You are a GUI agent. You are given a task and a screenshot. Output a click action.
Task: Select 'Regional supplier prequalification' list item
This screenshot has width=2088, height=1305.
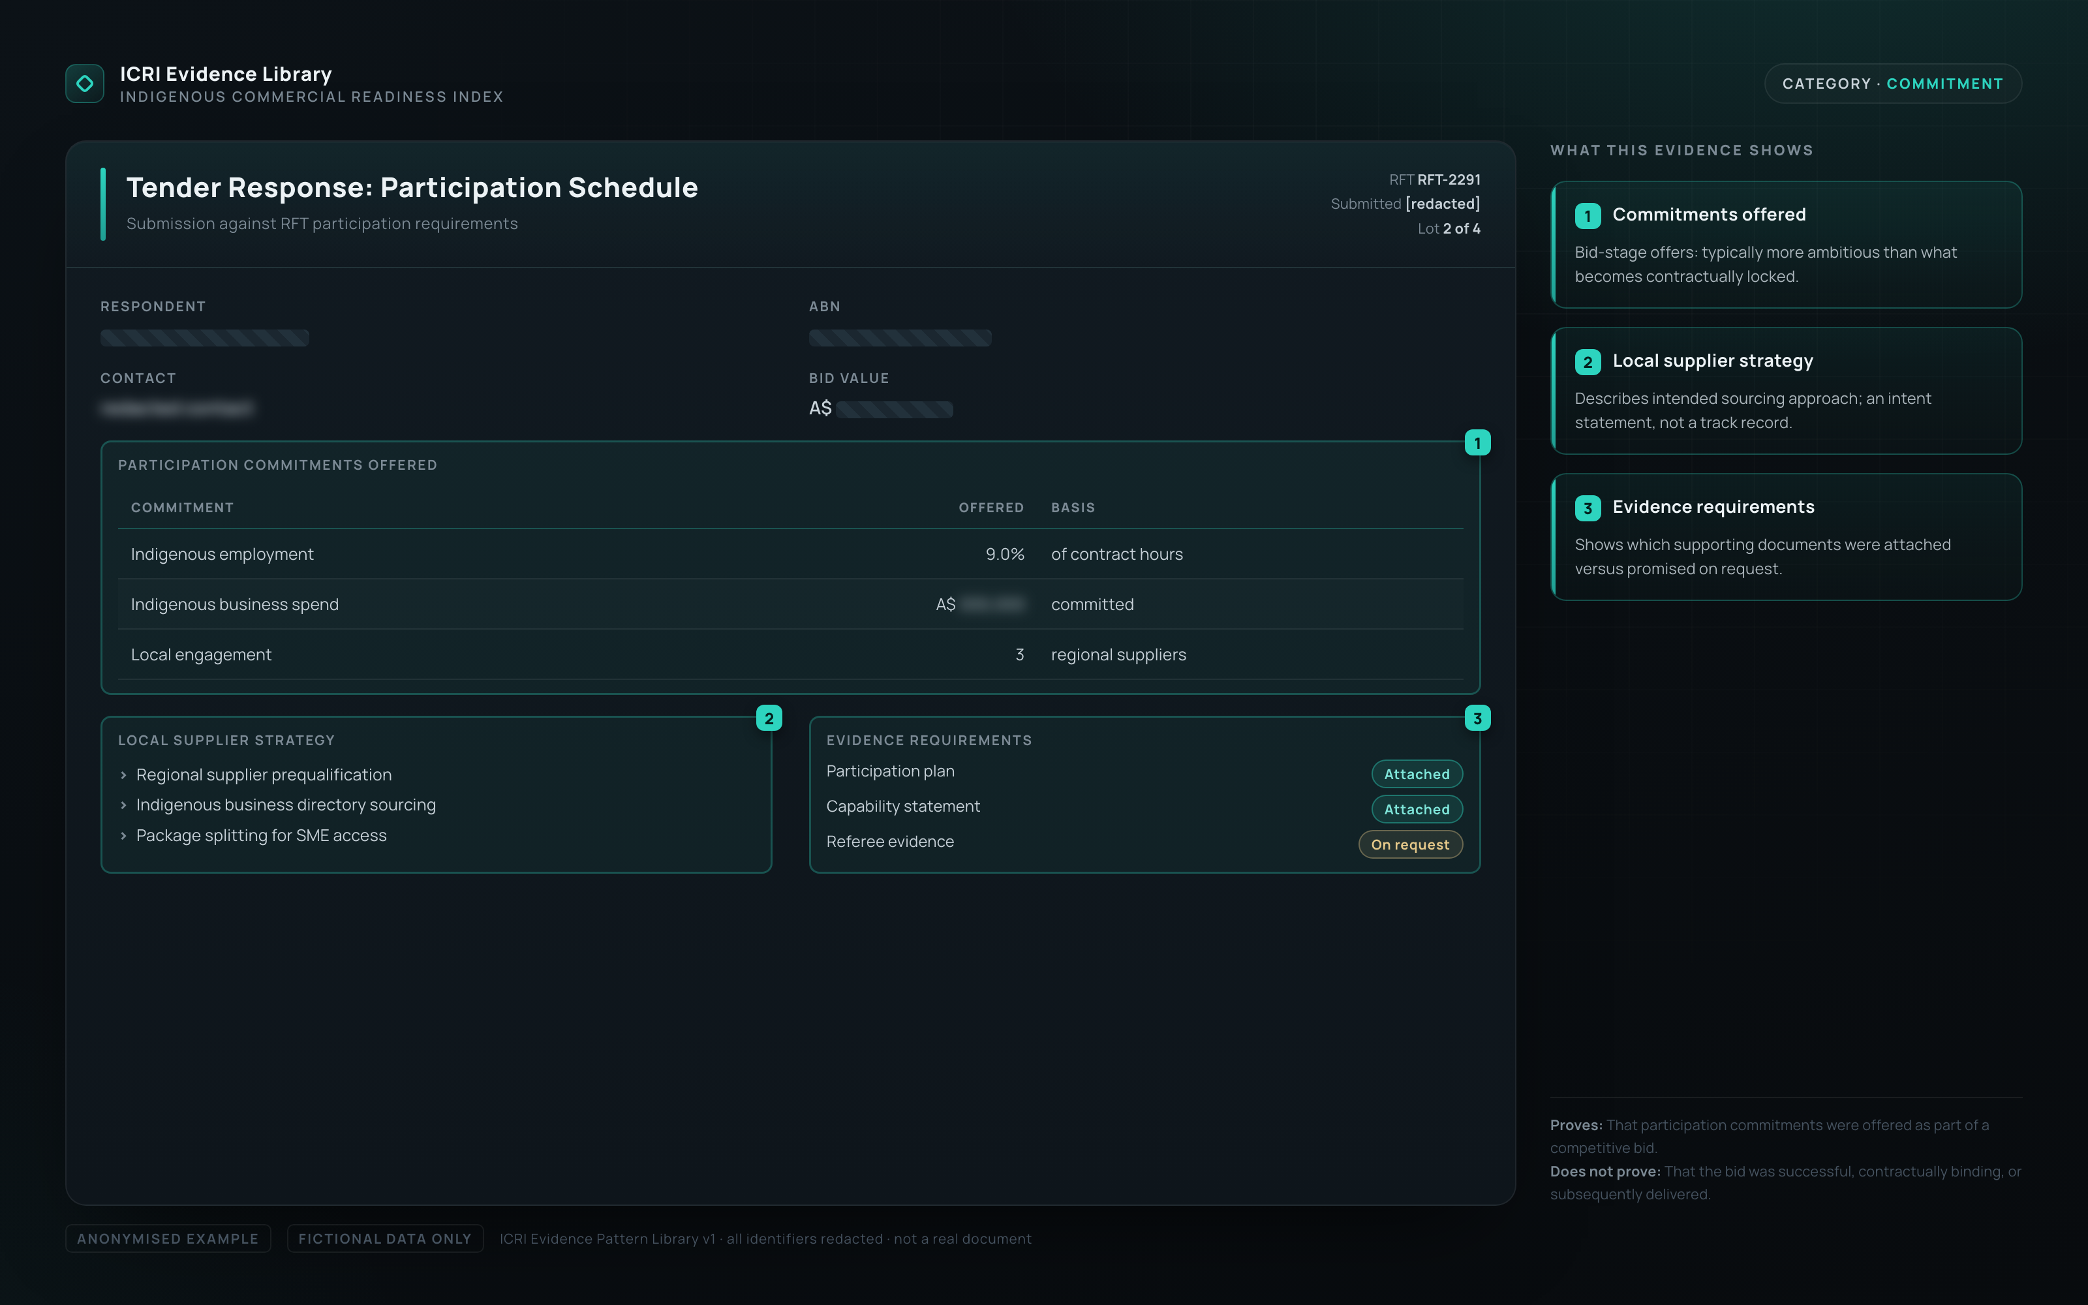click(x=263, y=775)
